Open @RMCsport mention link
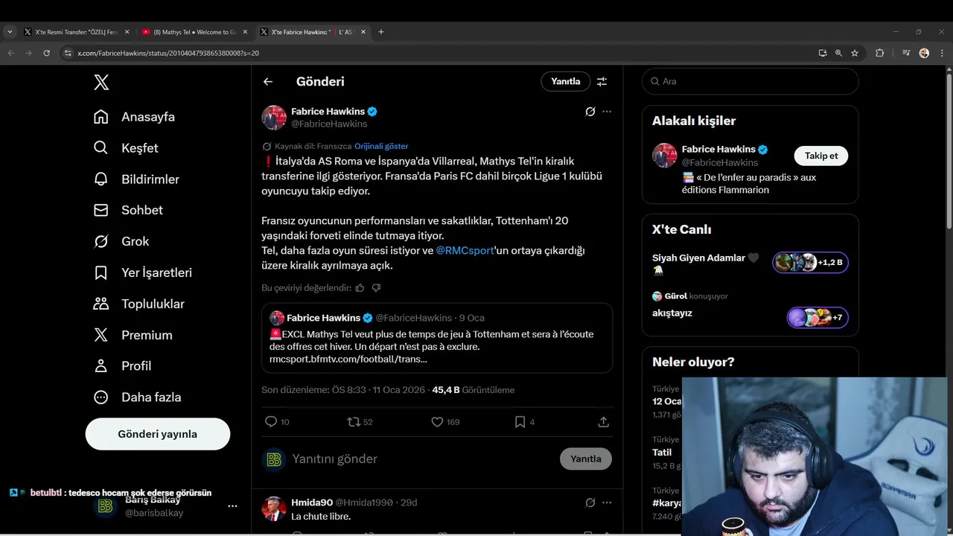The width and height of the screenshot is (953, 536). click(x=465, y=251)
